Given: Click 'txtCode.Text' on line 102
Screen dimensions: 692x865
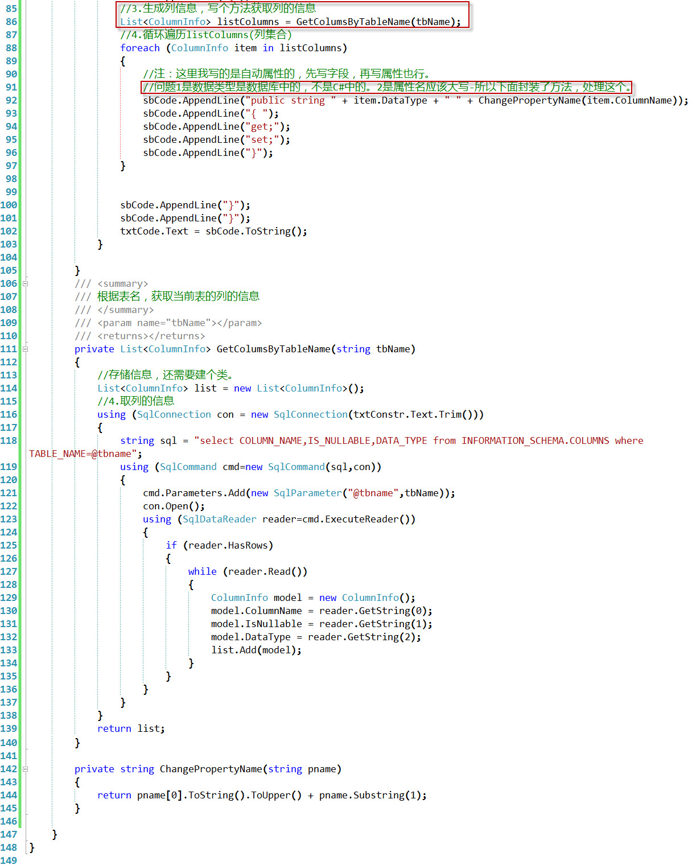Looking at the screenshot, I should 154,231.
